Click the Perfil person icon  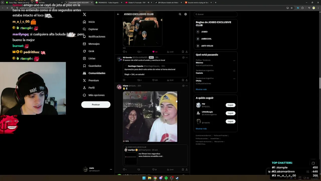point(85,88)
